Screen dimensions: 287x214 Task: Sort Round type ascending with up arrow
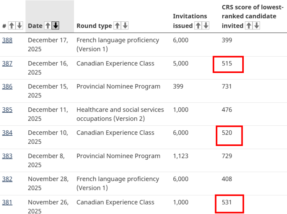pos(117,26)
